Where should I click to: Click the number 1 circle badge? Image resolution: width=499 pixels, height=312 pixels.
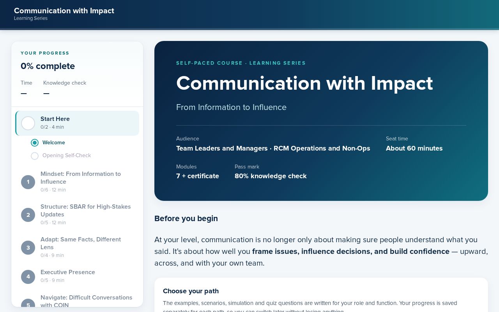point(28,182)
